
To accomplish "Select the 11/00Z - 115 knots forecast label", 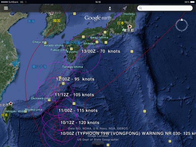I will [x=78, y=111].
